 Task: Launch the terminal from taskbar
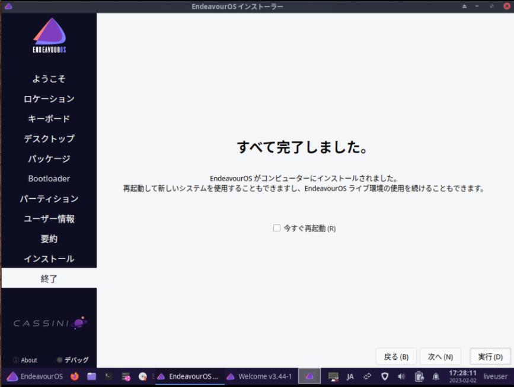point(108,376)
